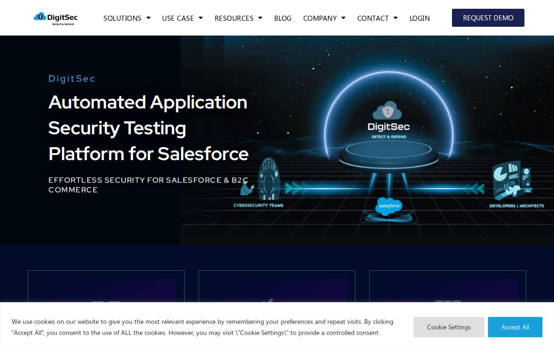
Task: Click the Salesforce cloud icon in the hero
Action: coord(389,206)
